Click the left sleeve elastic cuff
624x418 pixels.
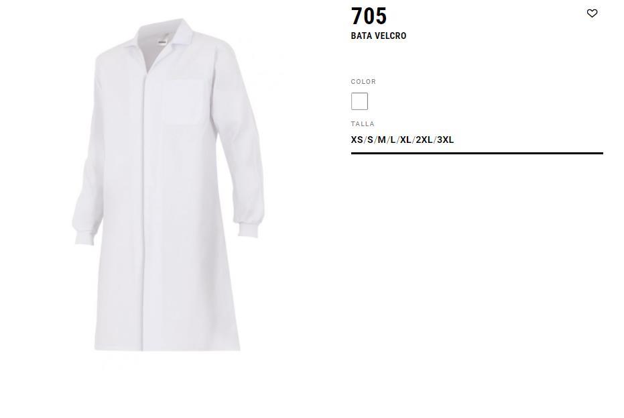pyautogui.click(x=84, y=237)
